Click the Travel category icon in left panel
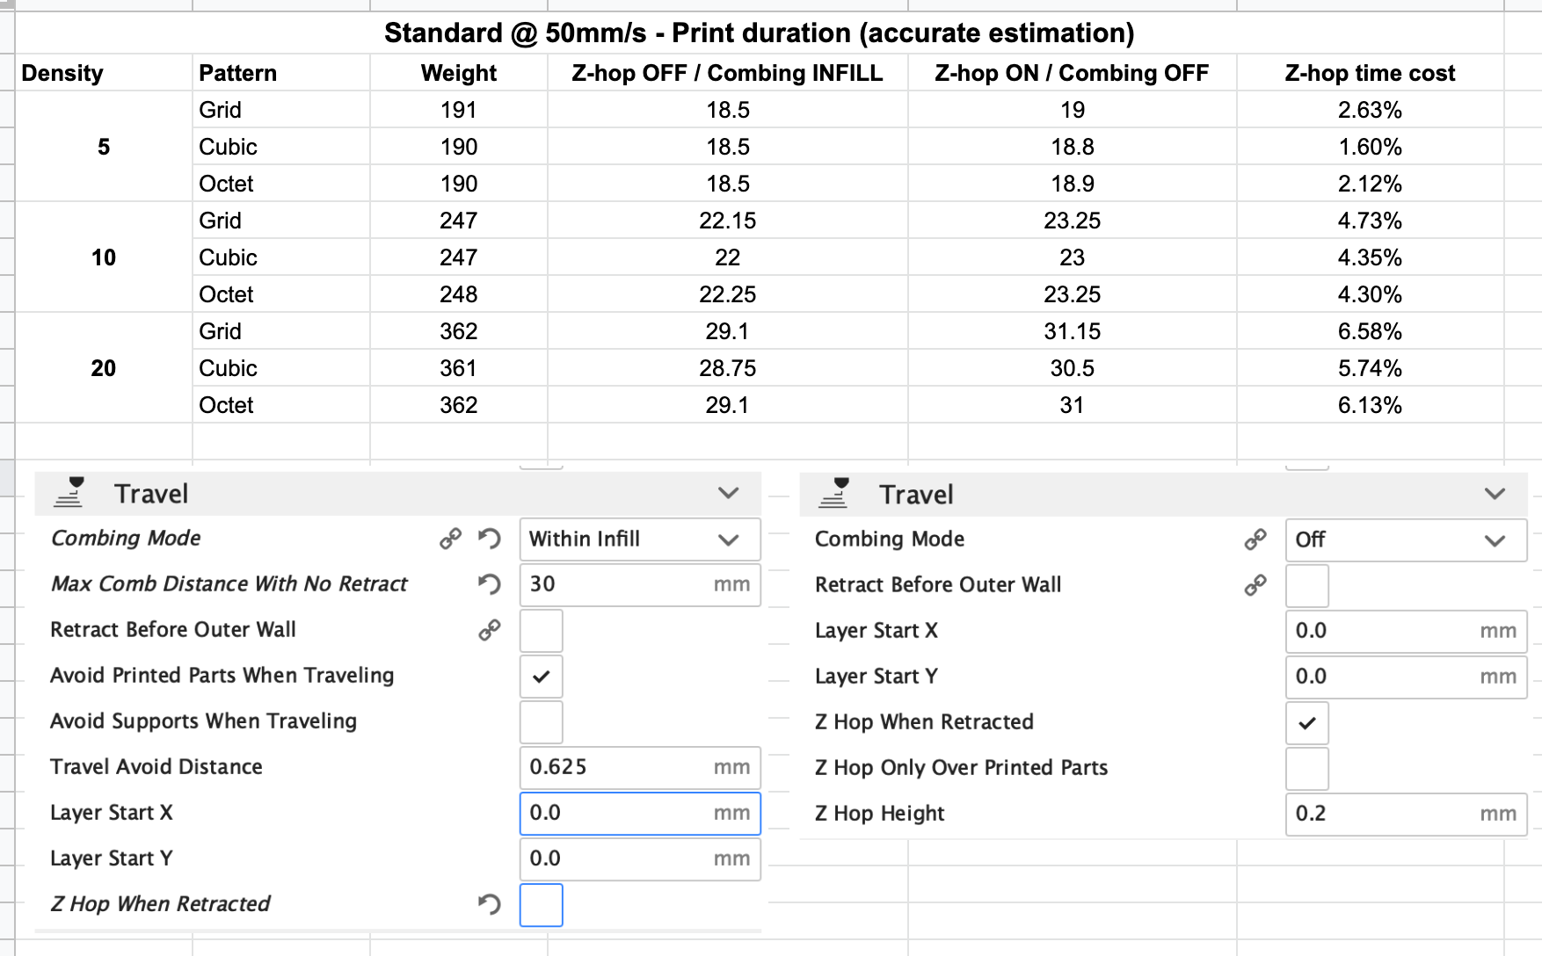The height and width of the screenshot is (956, 1542). point(69,493)
